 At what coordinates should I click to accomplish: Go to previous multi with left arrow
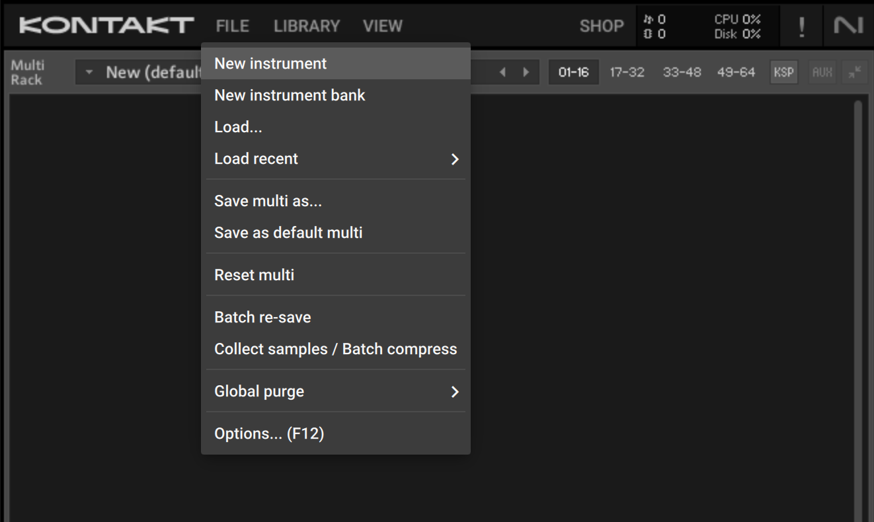tap(502, 72)
